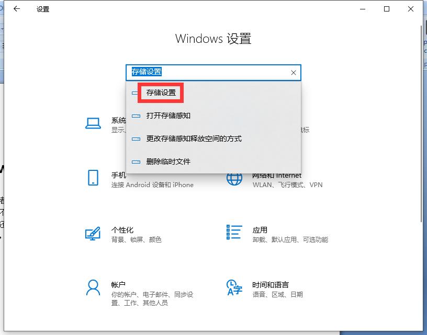The height and width of the screenshot is (335, 427).
Task: Select 打开存储感知 from the suggestions
Action: [170, 115]
